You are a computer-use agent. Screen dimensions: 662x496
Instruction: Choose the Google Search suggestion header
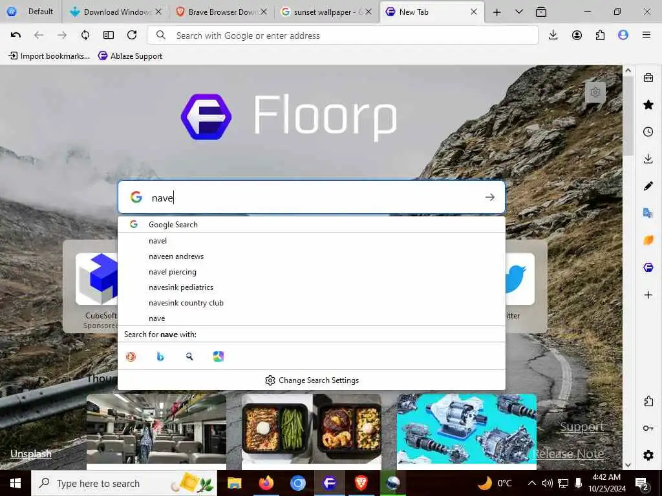312,224
